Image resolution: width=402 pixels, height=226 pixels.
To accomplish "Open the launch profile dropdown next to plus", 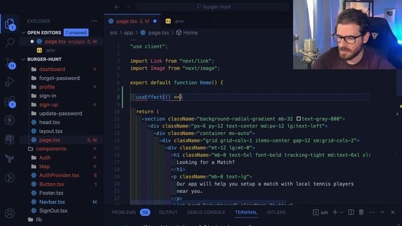I will point(342,212).
